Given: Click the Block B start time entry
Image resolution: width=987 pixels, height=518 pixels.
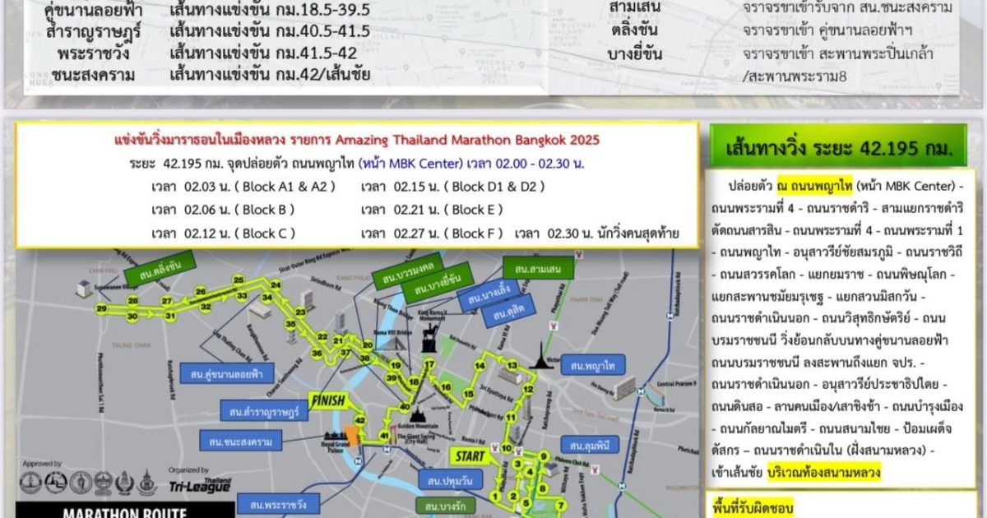Looking at the screenshot, I should pyautogui.click(x=224, y=209).
